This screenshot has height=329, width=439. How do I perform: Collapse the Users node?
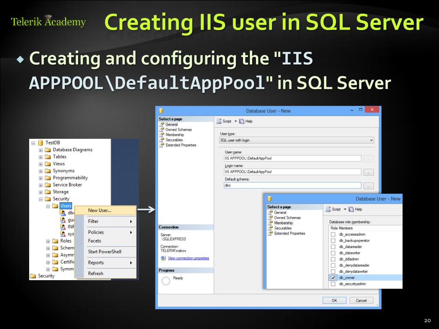coord(48,206)
